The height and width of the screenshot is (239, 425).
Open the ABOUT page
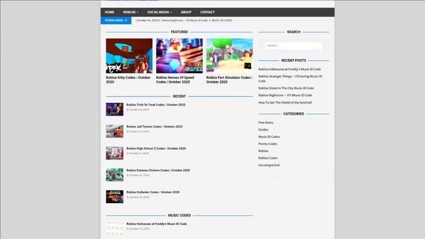186,12
